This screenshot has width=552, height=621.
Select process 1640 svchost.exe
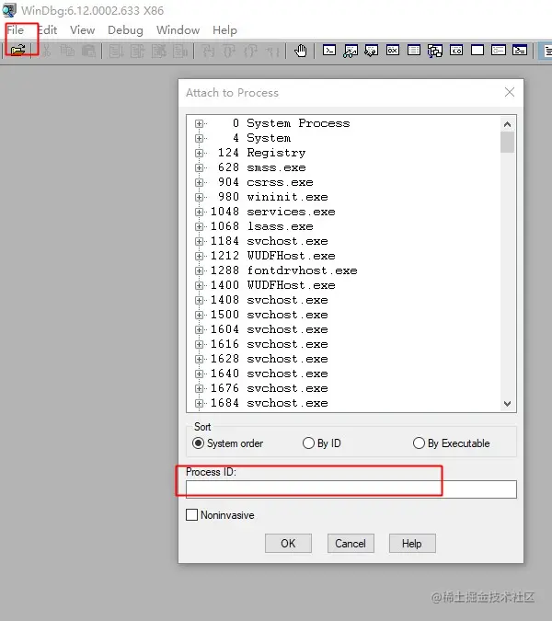click(270, 374)
